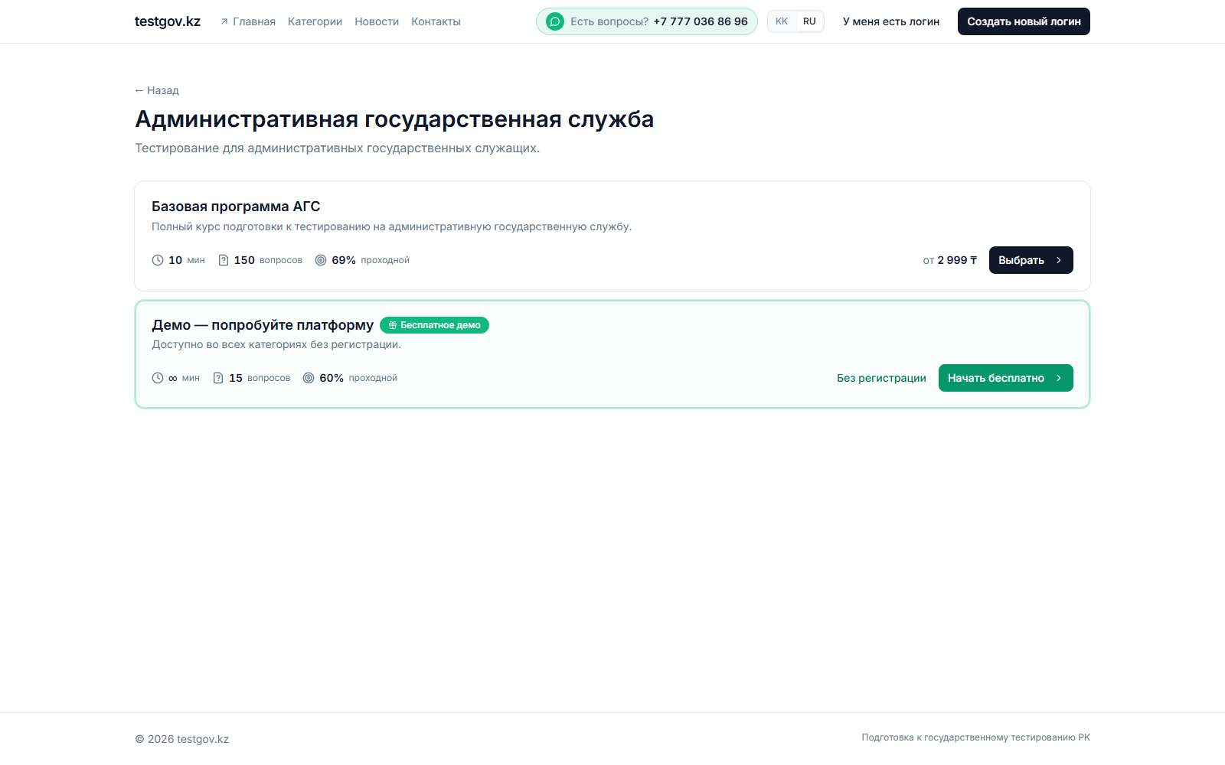Click the clock icon next to 10 мин

(158, 260)
